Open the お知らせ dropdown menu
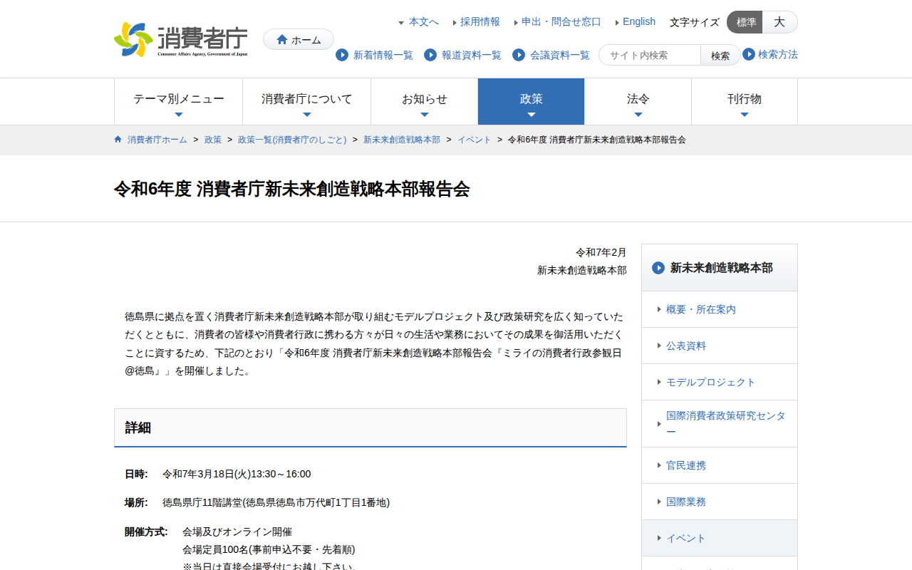The height and width of the screenshot is (570, 912). pos(424,101)
